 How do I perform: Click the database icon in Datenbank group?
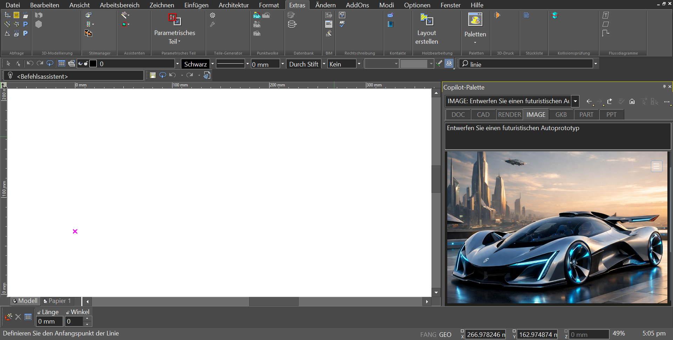point(292,24)
